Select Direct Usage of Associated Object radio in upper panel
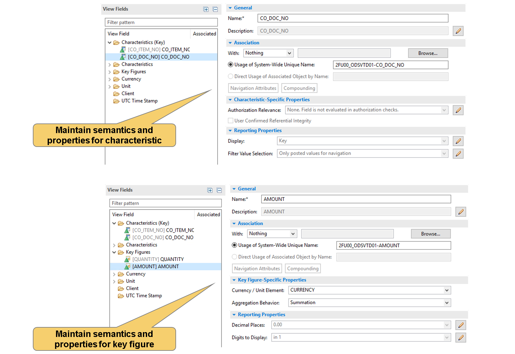The height and width of the screenshot is (354, 515). pos(230,77)
